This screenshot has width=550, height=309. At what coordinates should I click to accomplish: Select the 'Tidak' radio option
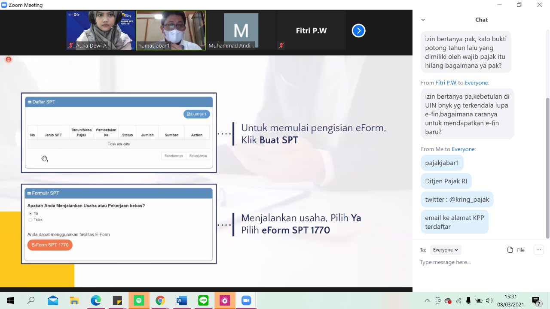click(31, 220)
